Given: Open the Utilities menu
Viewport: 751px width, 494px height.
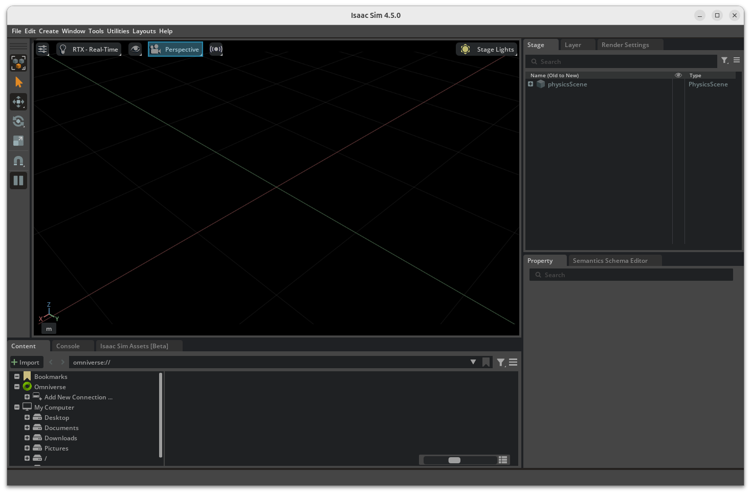Looking at the screenshot, I should click(x=118, y=31).
